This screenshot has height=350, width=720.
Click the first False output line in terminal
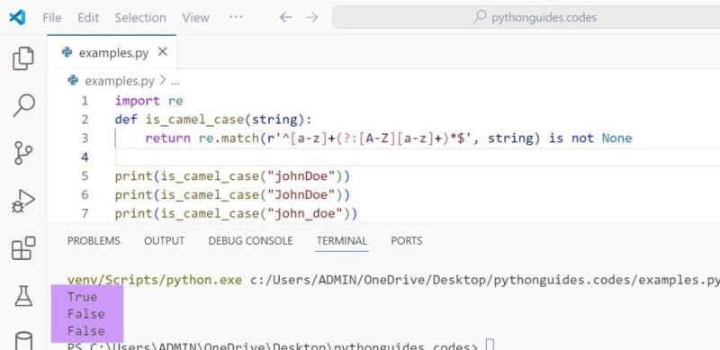coord(85,314)
